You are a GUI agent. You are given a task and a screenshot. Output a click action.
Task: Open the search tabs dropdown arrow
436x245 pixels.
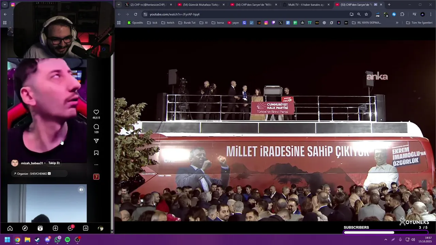[119, 5]
